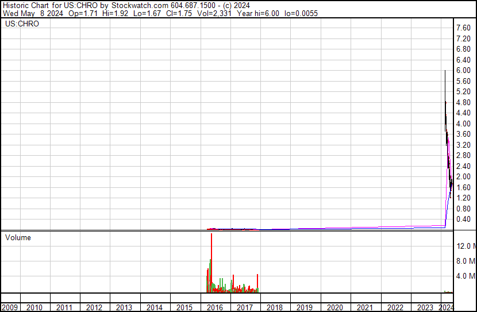This screenshot has height=312, width=477.
Task: Click the US:CHRO symbol label in the chart
Action: point(22,24)
